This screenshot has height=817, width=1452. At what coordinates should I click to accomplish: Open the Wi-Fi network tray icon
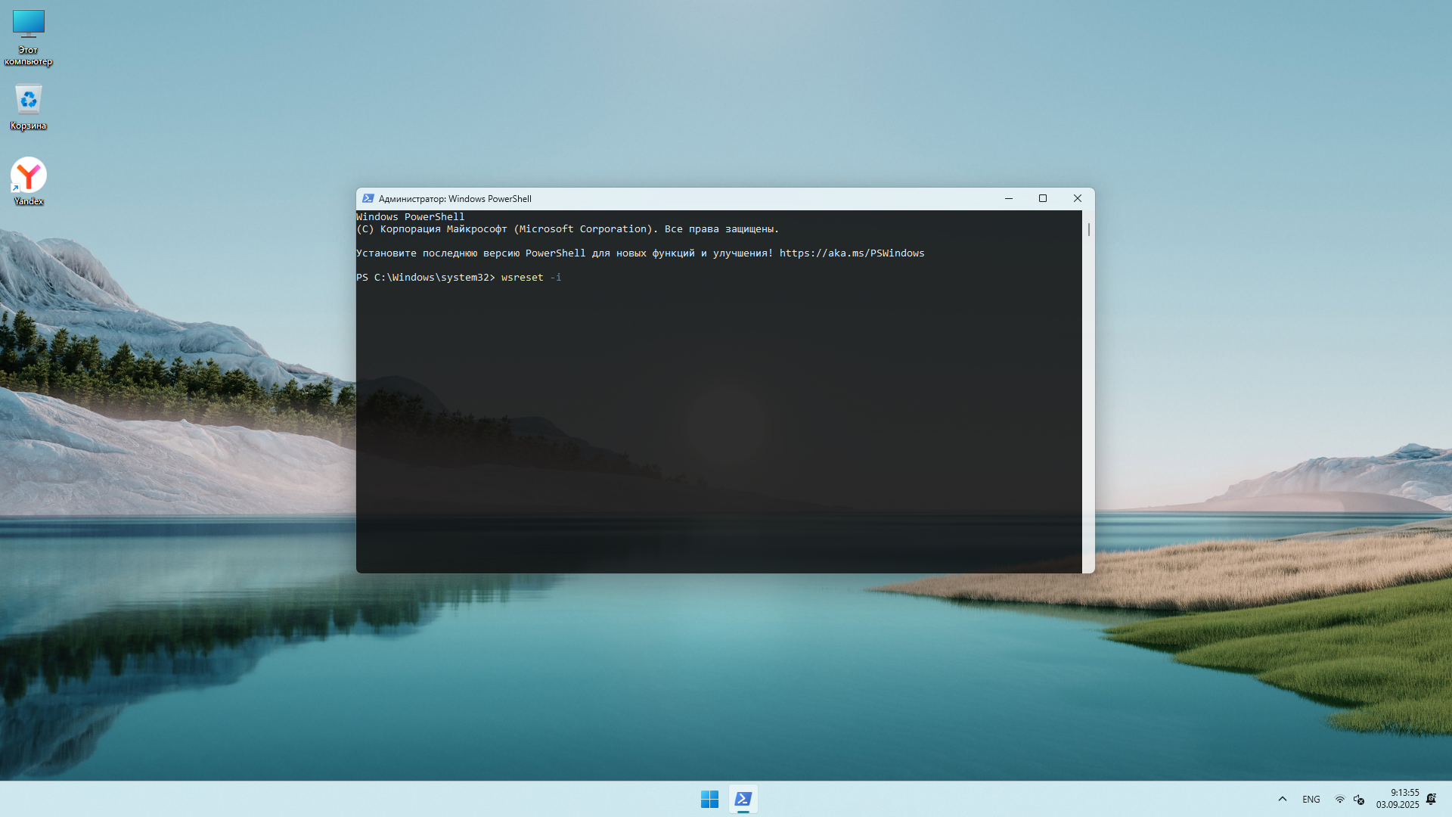(x=1339, y=800)
